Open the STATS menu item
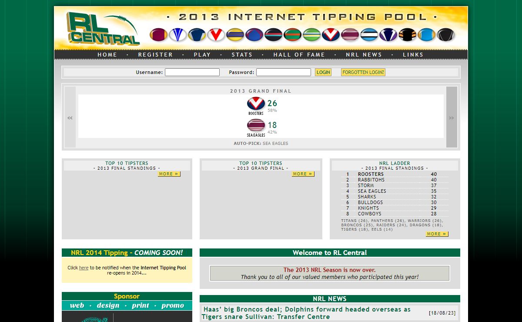 pos(242,55)
